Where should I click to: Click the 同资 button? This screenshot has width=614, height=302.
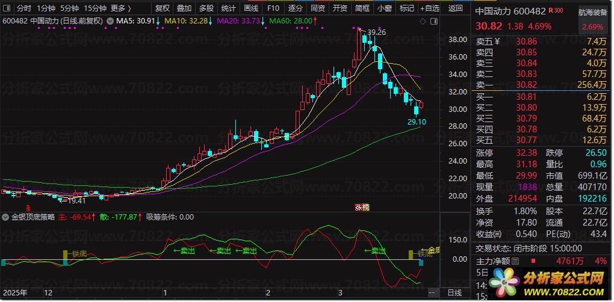[x=318, y=8]
